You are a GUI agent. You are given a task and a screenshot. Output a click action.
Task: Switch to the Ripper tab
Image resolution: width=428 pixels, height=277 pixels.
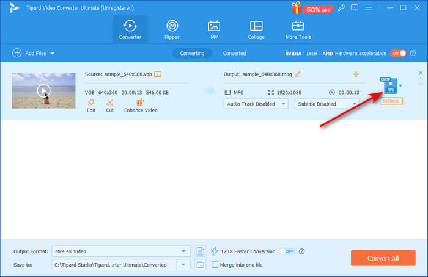point(172,29)
